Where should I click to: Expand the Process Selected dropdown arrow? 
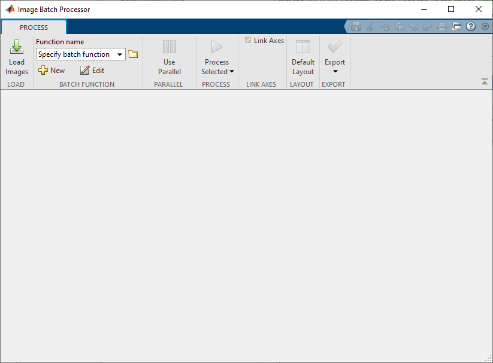click(x=232, y=72)
